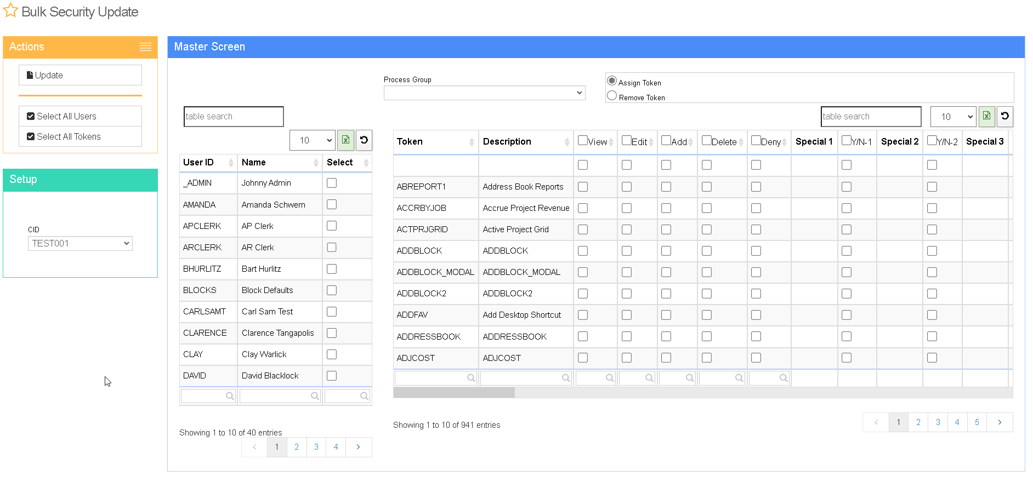Open users table page size dropdown

pos(313,140)
